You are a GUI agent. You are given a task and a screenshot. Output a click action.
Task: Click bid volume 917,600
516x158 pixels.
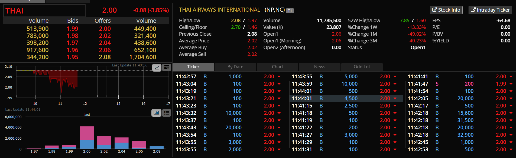tap(37, 50)
